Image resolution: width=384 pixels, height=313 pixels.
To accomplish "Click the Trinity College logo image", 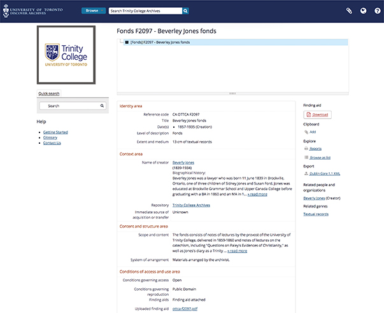I will click(x=66, y=55).
